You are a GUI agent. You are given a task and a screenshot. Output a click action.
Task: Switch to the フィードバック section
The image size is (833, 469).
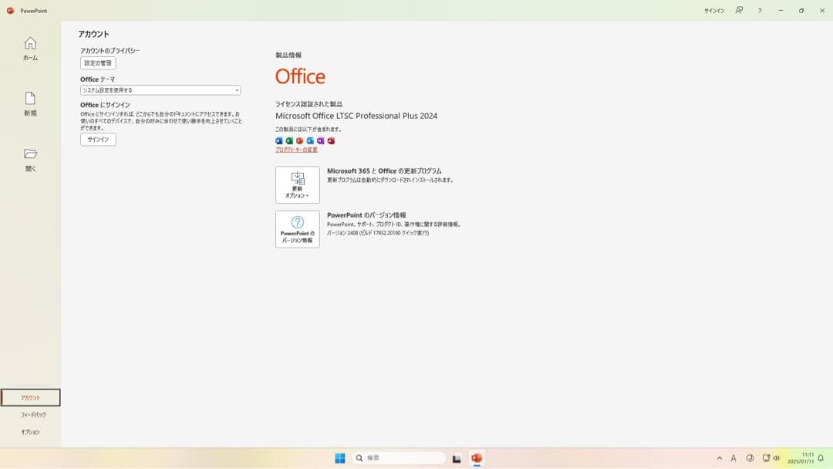(x=30, y=414)
